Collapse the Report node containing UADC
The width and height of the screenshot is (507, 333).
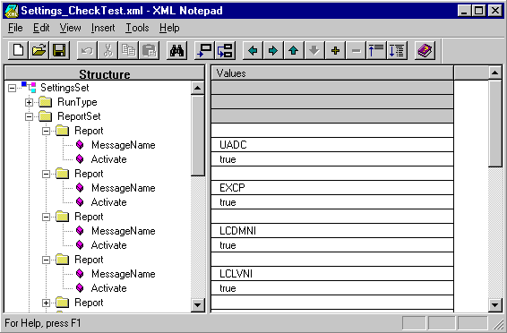[x=47, y=131]
